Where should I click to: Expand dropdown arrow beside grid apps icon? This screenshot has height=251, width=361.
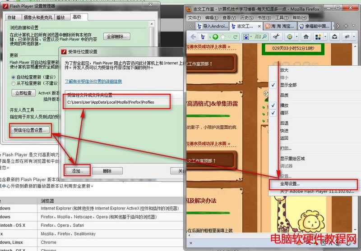(326, 37)
